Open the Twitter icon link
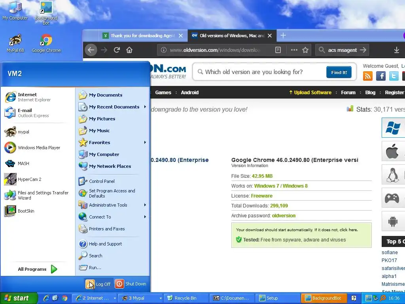The image size is (405, 304). click(x=394, y=76)
